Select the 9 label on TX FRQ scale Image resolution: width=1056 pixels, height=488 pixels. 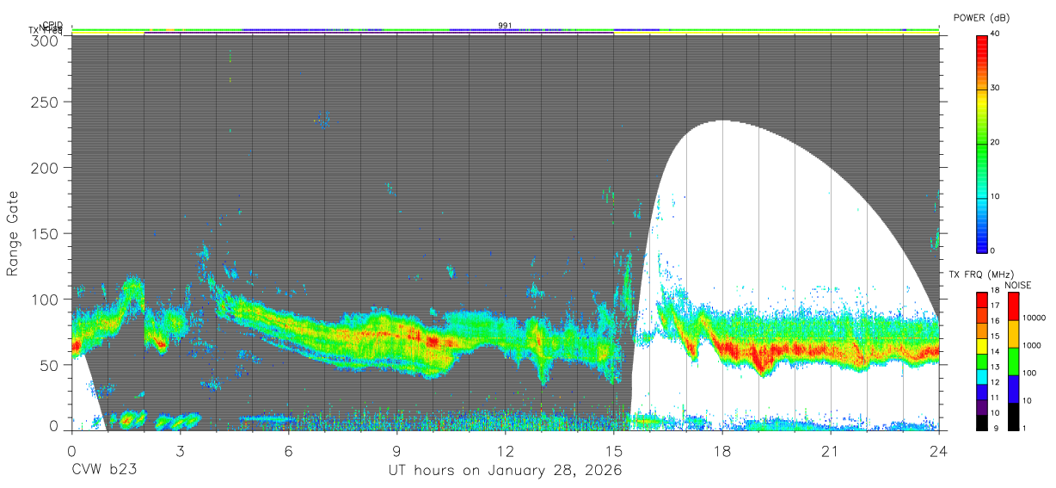[x=994, y=429]
